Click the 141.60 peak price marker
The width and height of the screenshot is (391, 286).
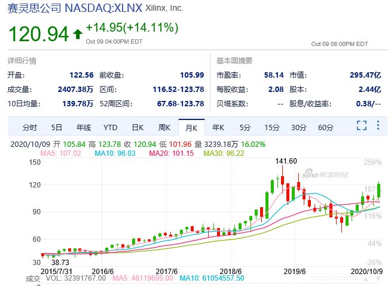(x=285, y=161)
